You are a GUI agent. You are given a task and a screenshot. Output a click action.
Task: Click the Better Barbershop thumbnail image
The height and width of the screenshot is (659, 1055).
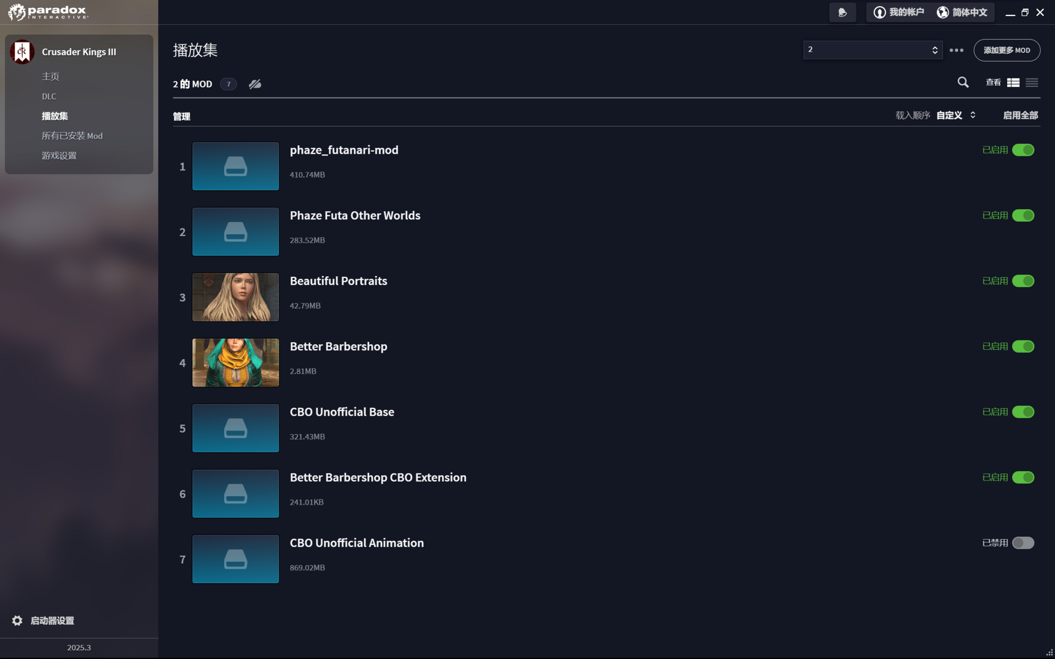point(236,362)
